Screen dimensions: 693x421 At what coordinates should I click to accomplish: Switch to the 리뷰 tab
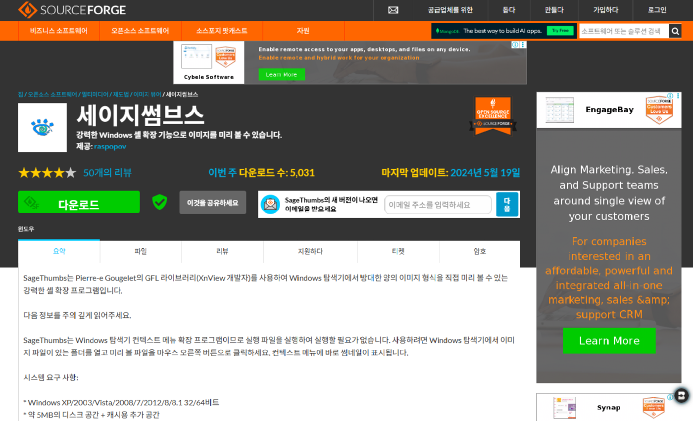click(222, 251)
